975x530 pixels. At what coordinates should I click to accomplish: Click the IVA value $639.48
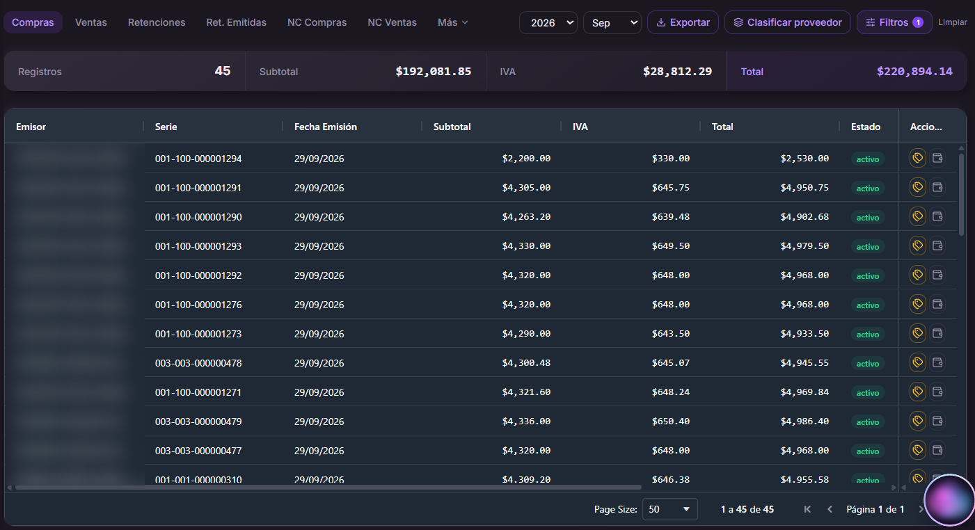(x=671, y=217)
